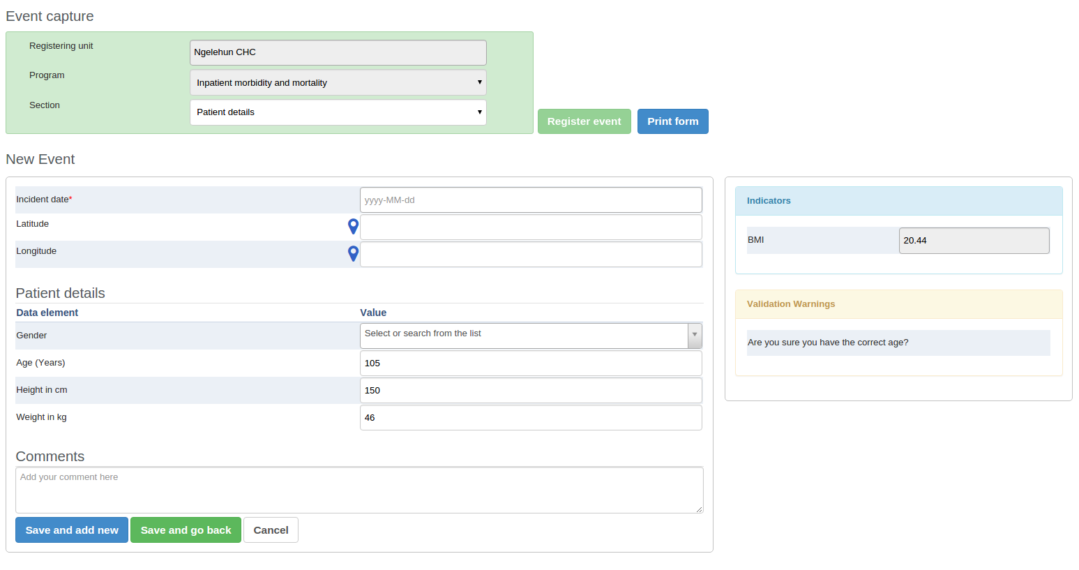
Task: Click the Registering unit field
Action: pyautogui.click(x=338, y=52)
